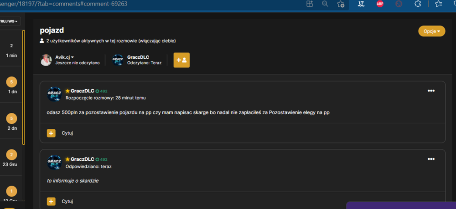The width and height of the screenshot is (456, 209).
Task: Click the plus icon beside second Cytuj
Action: click(51, 201)
